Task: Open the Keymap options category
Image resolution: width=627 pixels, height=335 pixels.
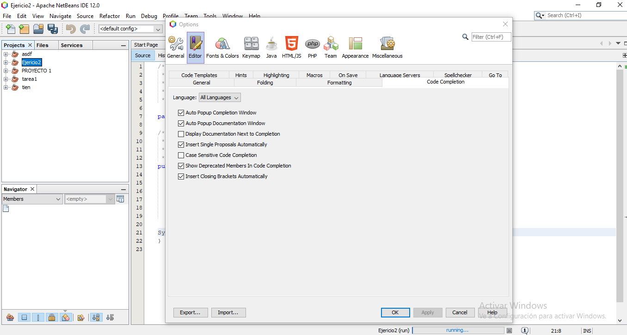Action: point(251,48)
